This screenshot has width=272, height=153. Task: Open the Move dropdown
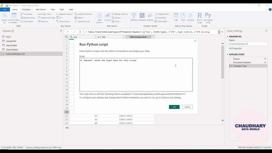[x=79, y=18]
